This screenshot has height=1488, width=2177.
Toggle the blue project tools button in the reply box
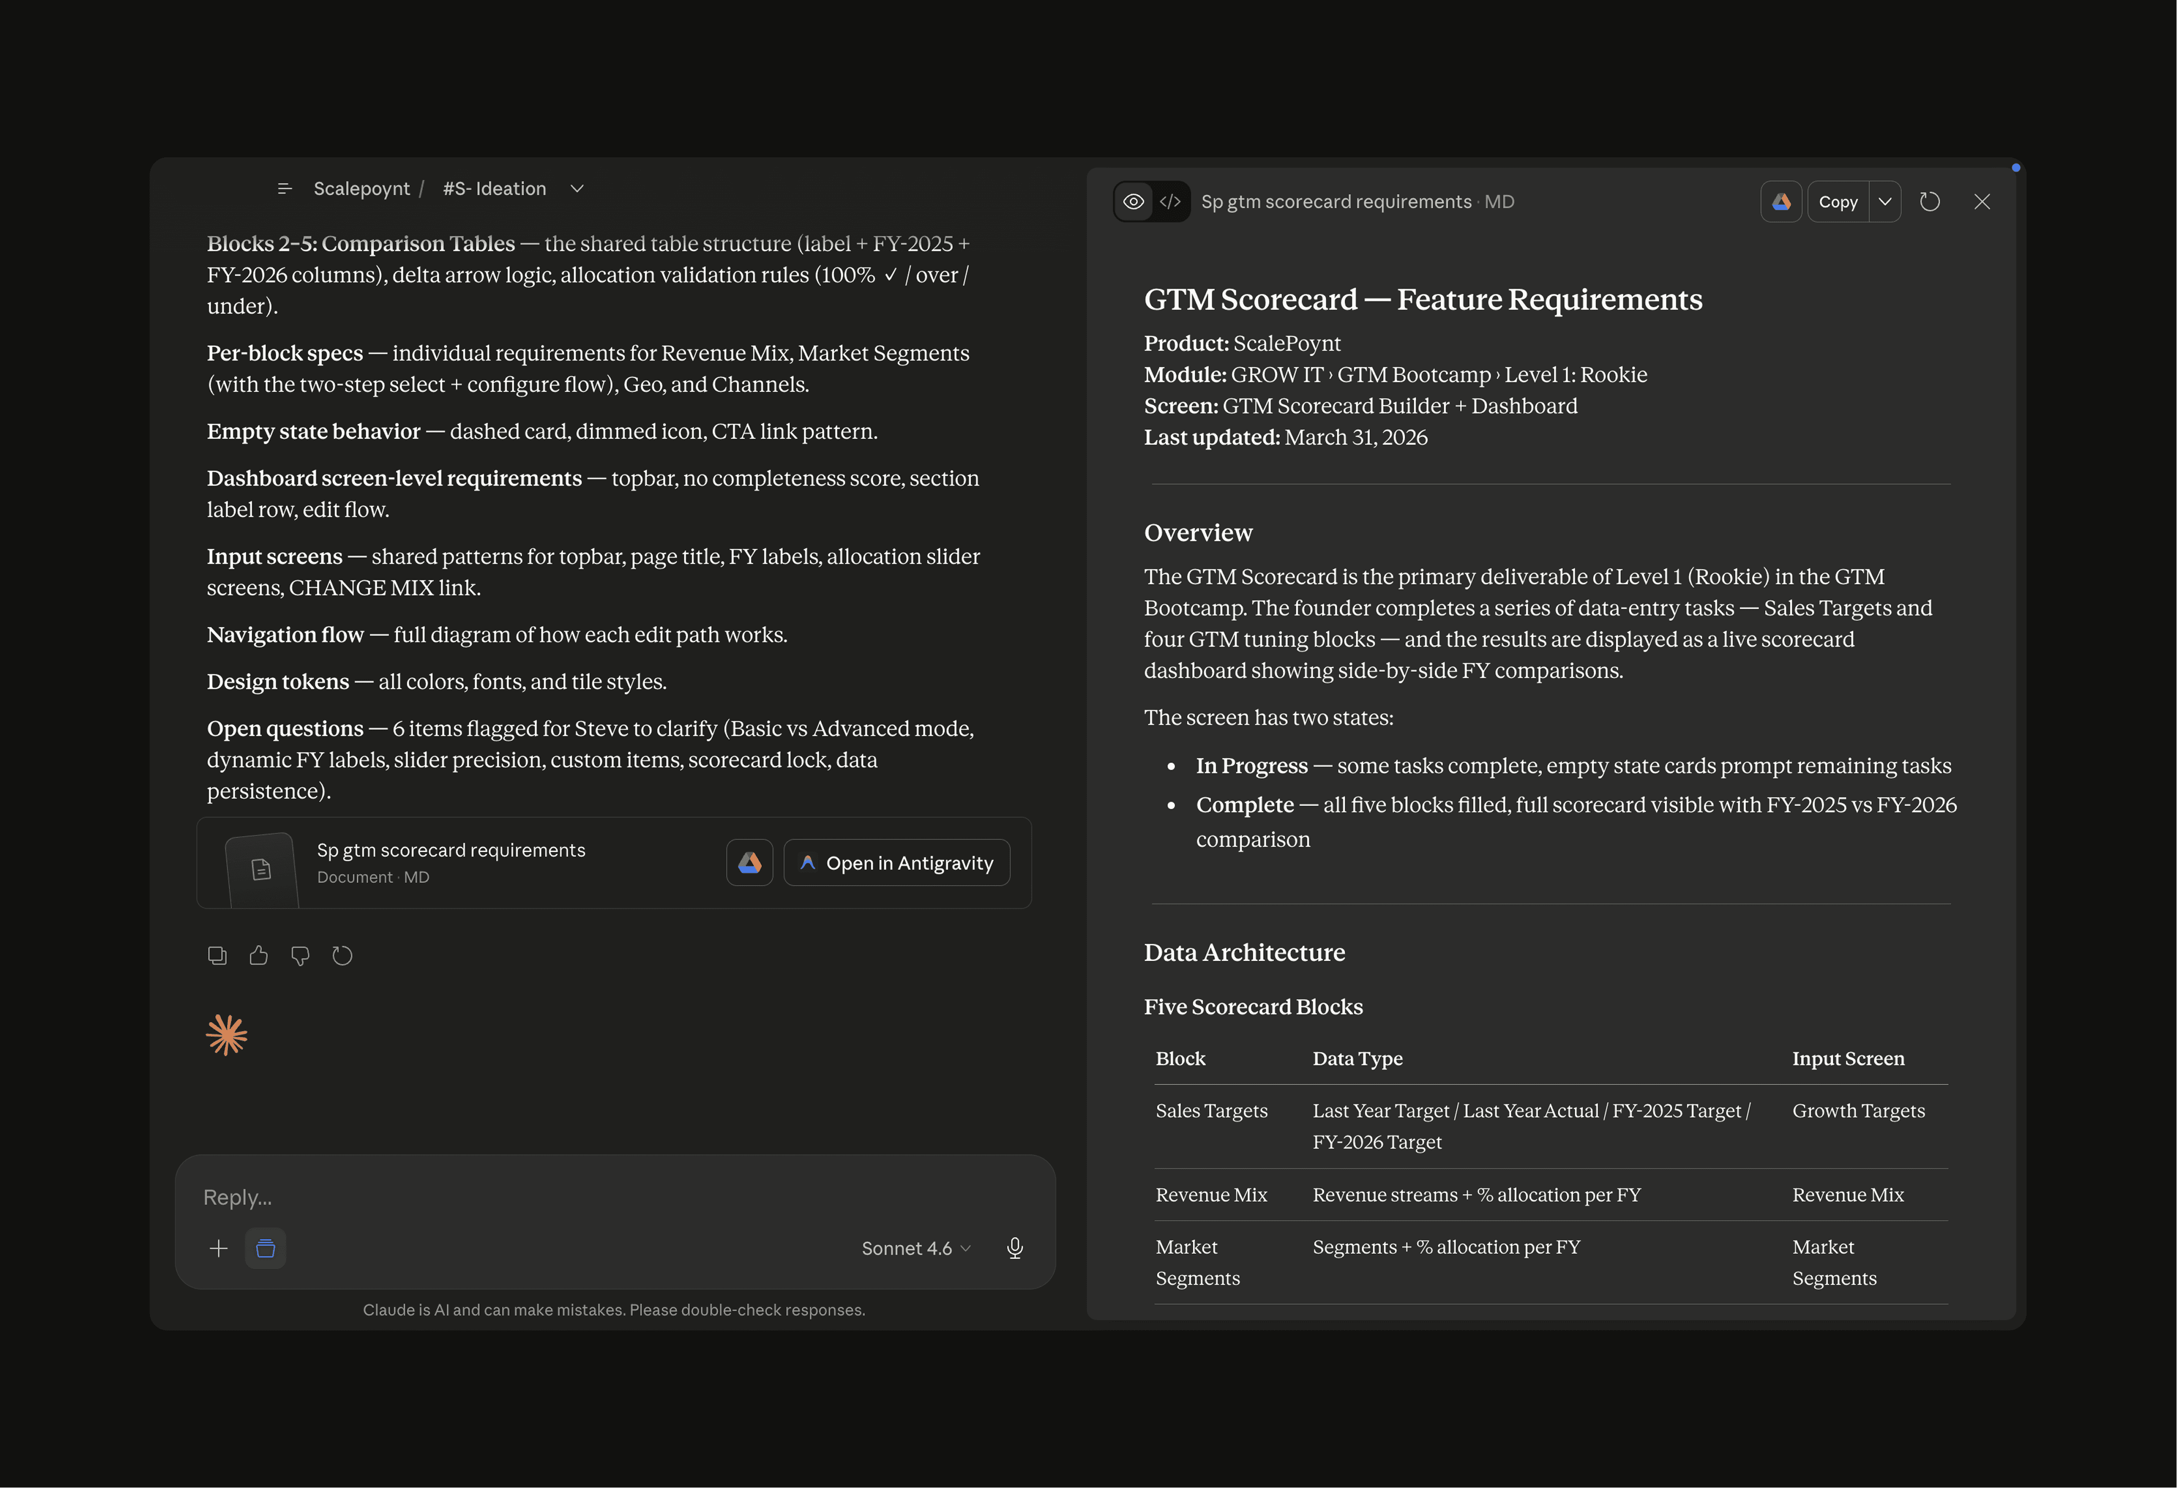tap(265, 1248)
